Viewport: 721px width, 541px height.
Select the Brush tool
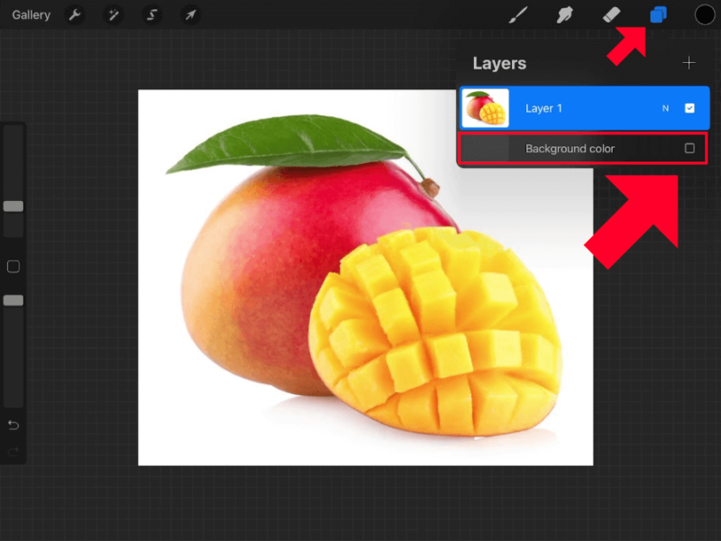coord(518,14)
